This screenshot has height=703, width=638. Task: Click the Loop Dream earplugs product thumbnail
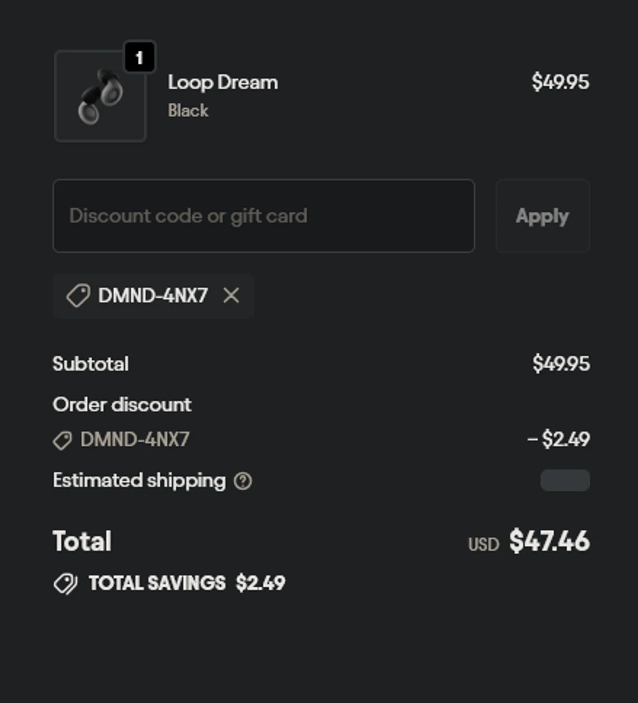pos(100,97)
